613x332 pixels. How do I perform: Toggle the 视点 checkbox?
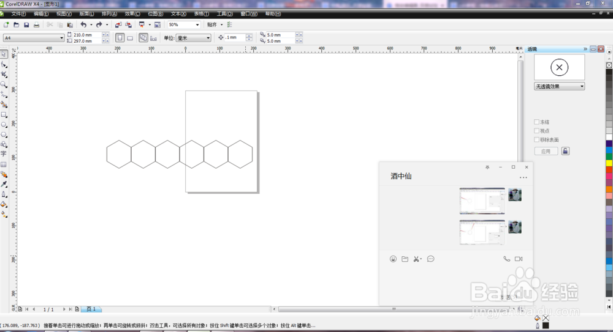pos(536,131)
